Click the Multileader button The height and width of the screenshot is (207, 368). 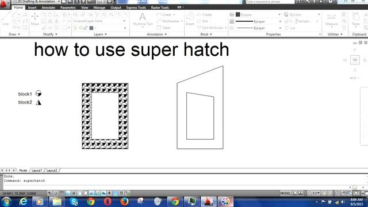[x=169, y=21]
